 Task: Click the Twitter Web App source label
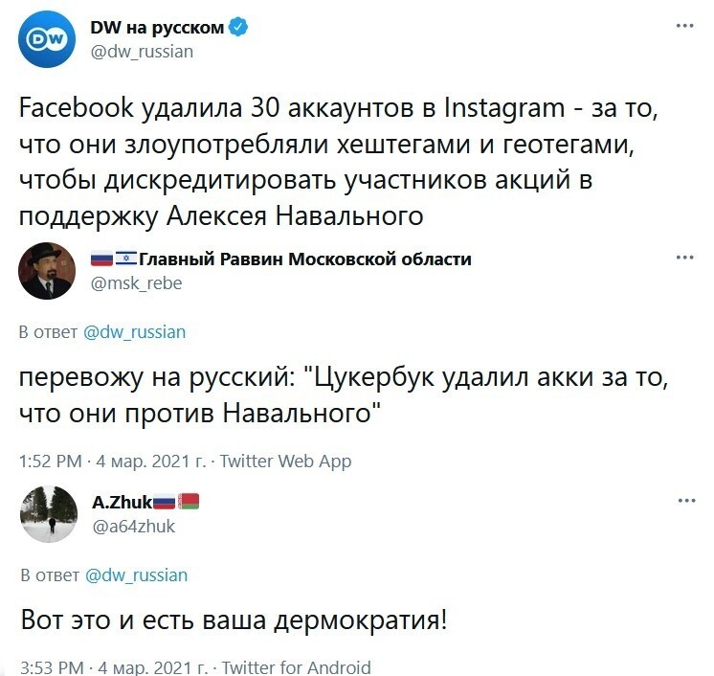[285, 461]
